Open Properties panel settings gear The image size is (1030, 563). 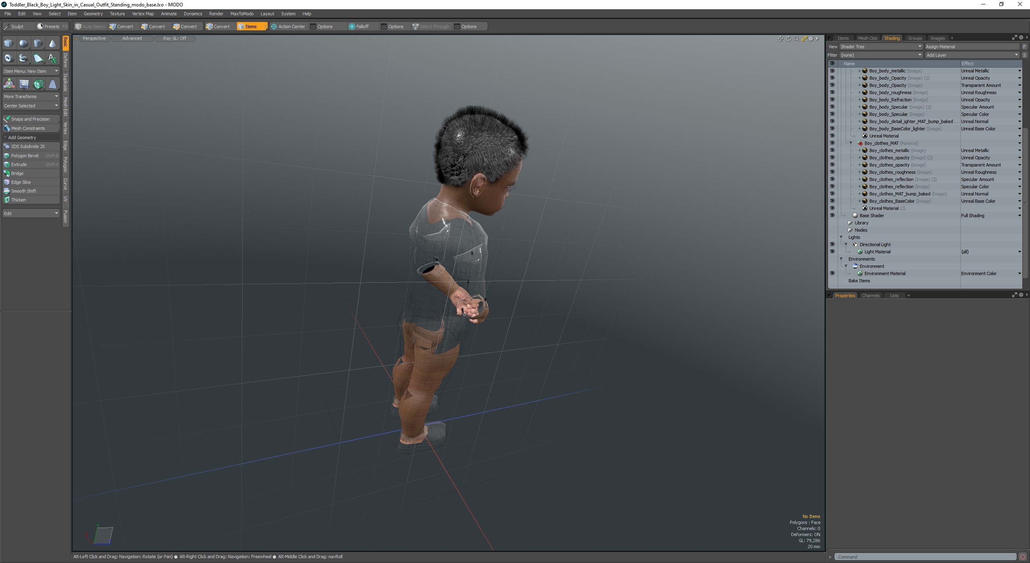click(1021, 295)
